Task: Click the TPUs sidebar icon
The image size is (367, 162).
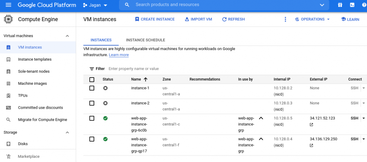Action: tap(9, 95)
